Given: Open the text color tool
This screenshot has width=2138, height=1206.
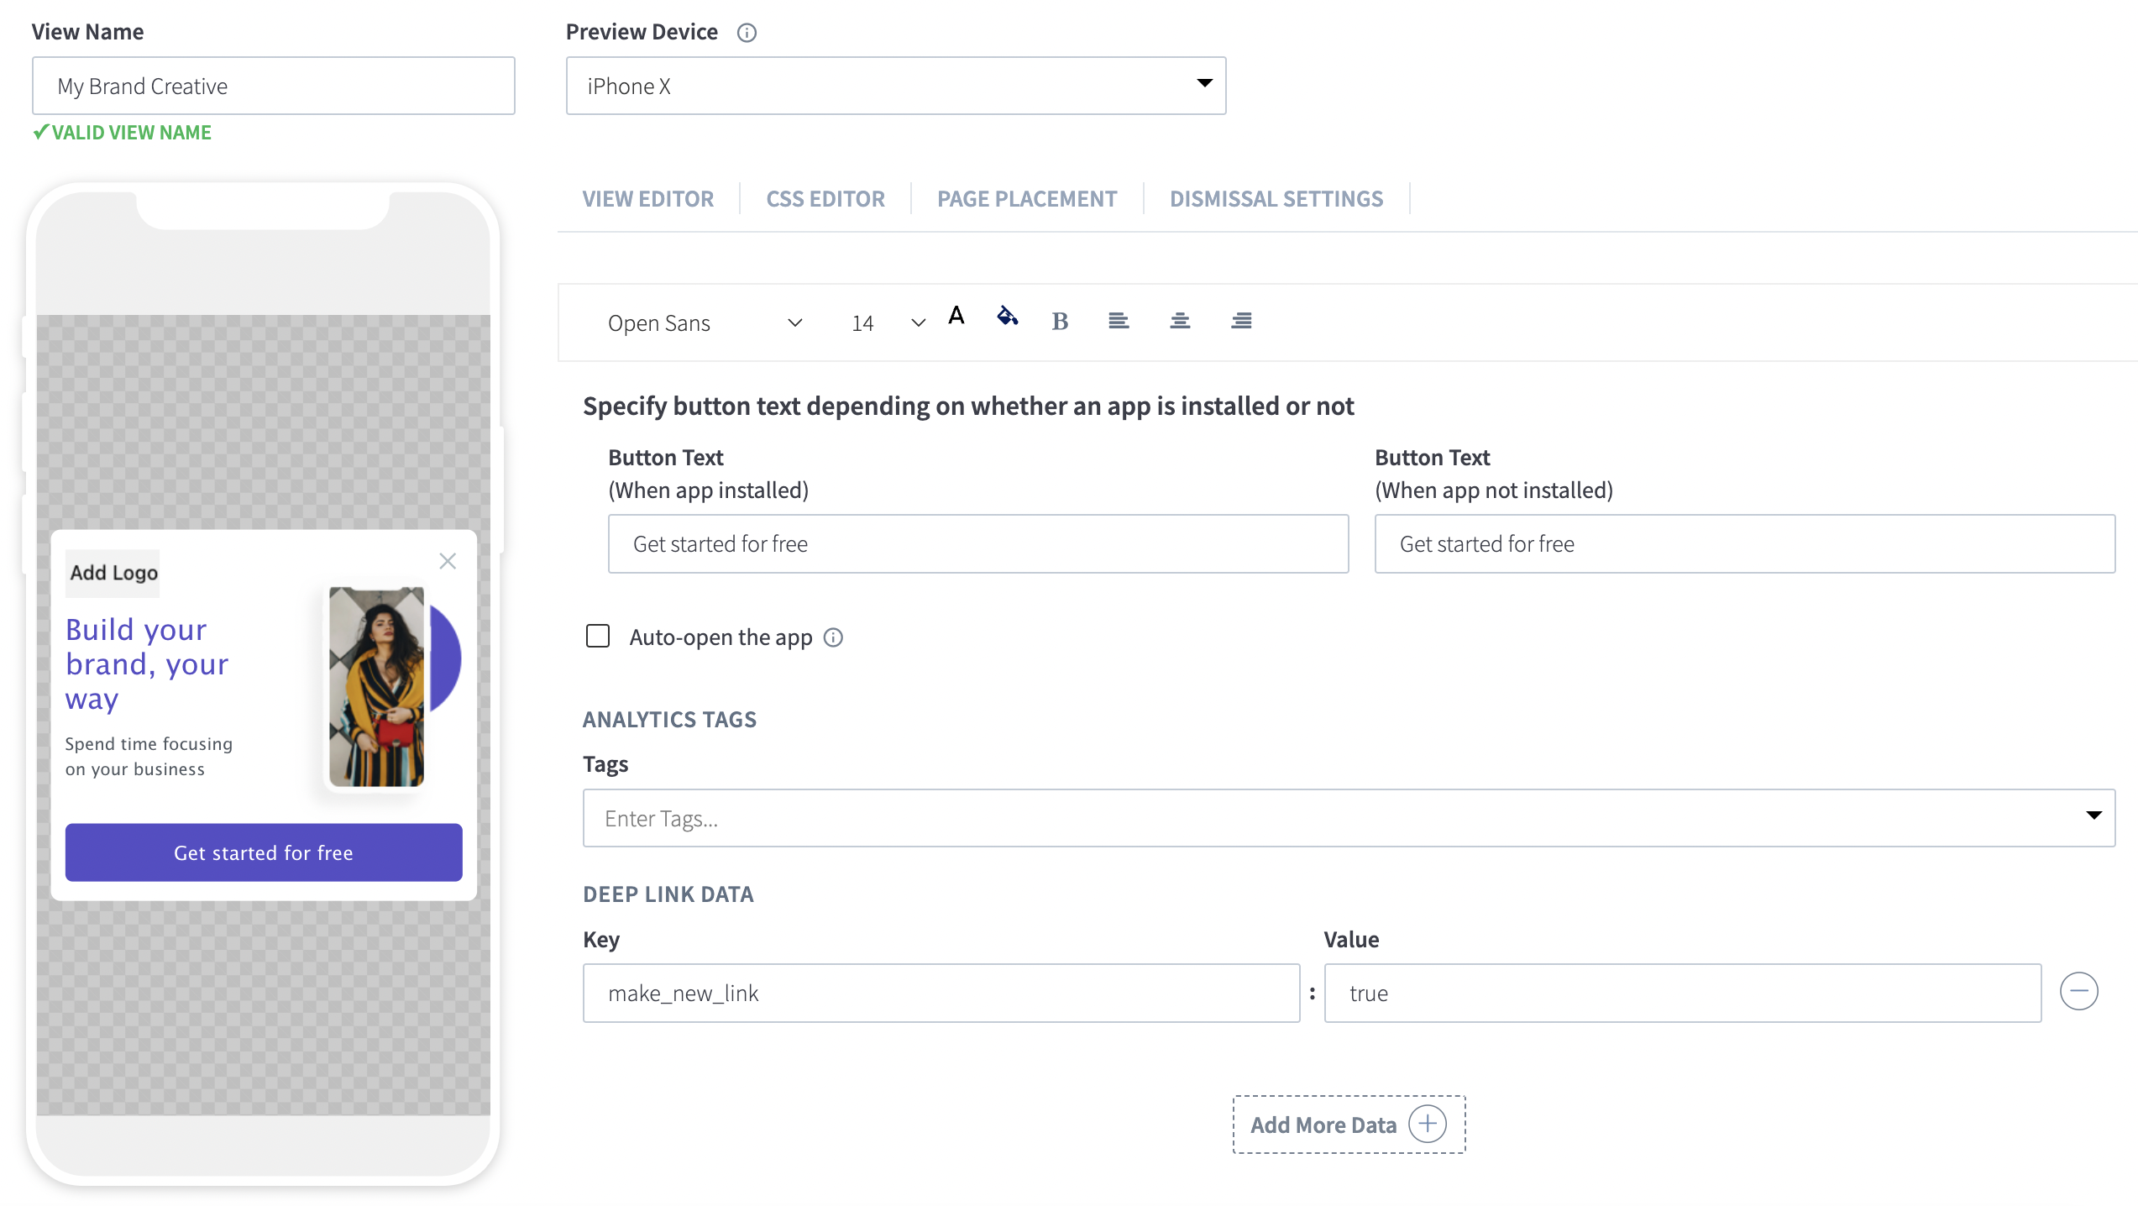Looking at the screenshot, I should [956, 317].
